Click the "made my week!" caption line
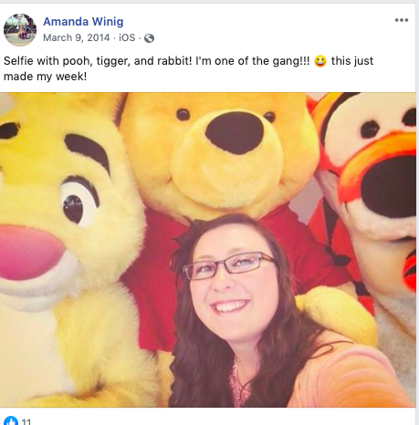 pyautogui.click(x=45, y=77)
